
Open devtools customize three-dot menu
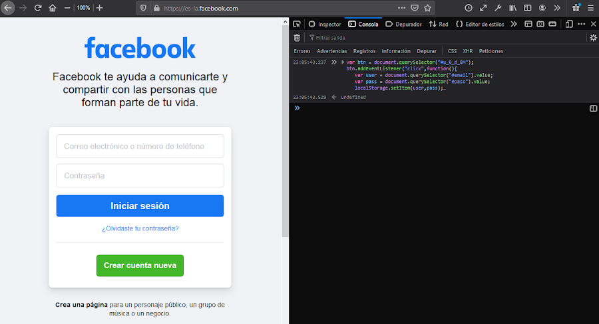pos(582,24)
